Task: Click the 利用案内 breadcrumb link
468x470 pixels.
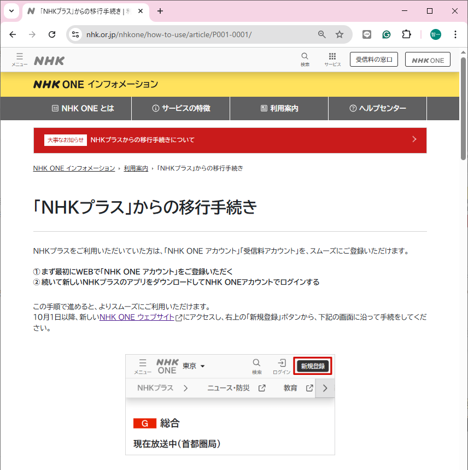Action: (136, 168)
